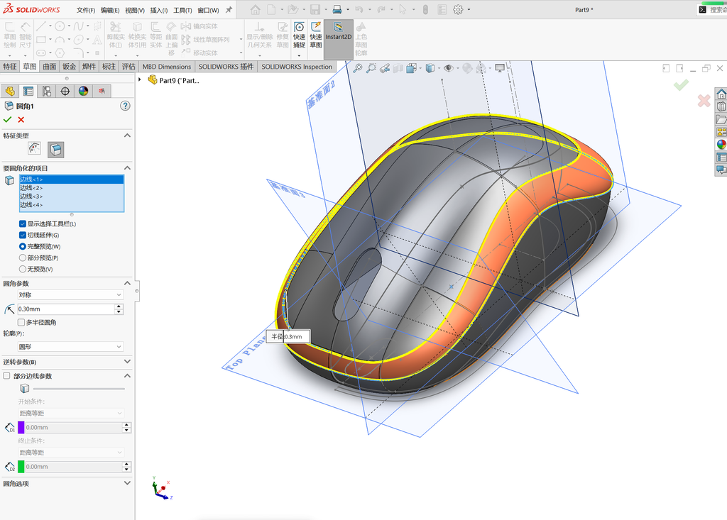The height and width of the screenshot is (520, 727).
Task: Collapse the 圆角参数 section
Action: point(127,283)
